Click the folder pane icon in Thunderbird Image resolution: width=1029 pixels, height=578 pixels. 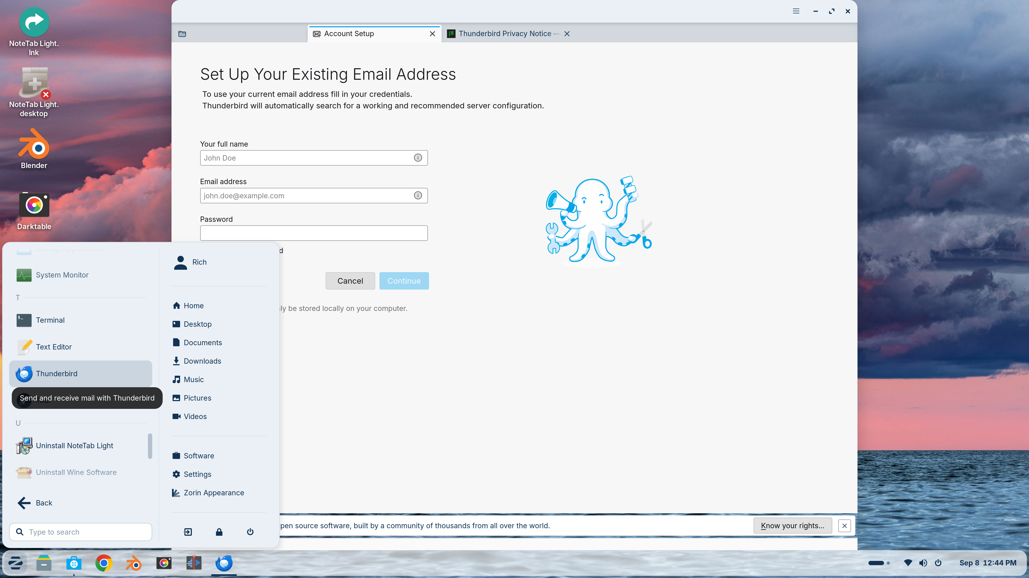pyautogui.click(x=182, y=34)
